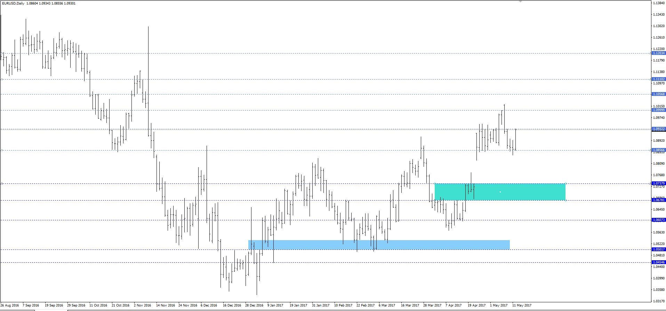This screenshot has width=666, height=311.
Task: Select the 1.08566 price level label
Action: (658, 150)
